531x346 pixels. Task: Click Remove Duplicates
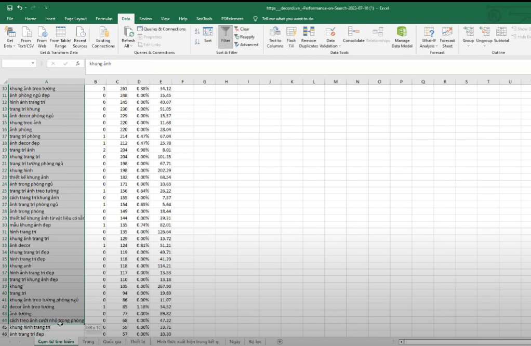309,37
